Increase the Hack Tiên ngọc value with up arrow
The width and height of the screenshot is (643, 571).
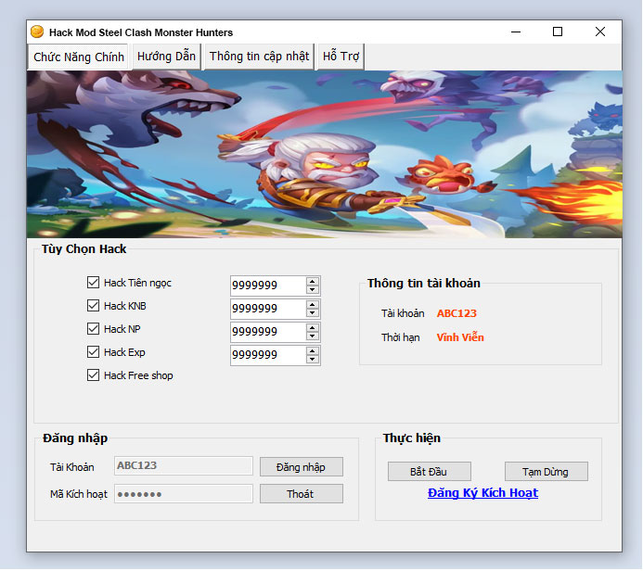(313, 282)
